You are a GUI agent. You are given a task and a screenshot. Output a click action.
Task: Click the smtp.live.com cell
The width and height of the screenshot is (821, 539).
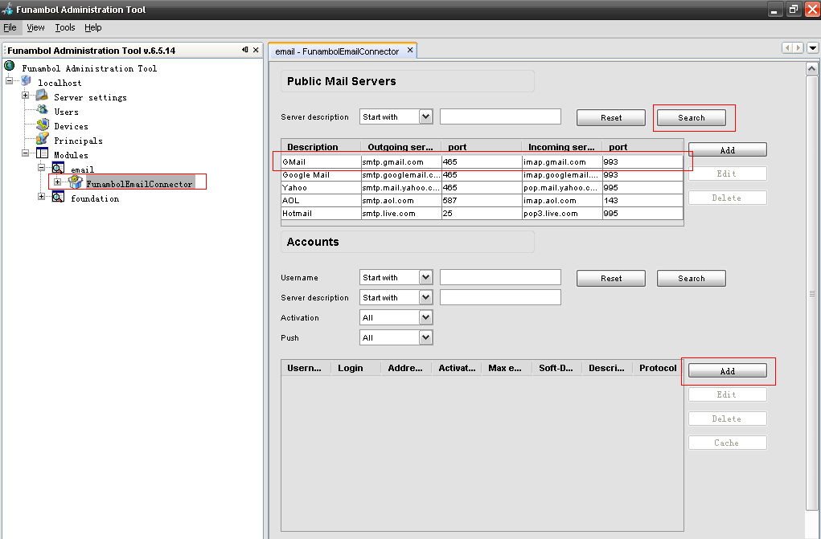coord(401,214)
